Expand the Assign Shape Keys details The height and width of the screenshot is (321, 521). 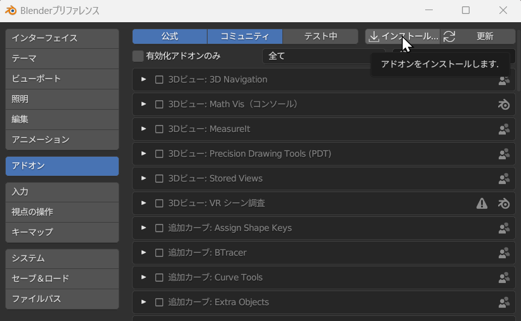pos(143,228)
